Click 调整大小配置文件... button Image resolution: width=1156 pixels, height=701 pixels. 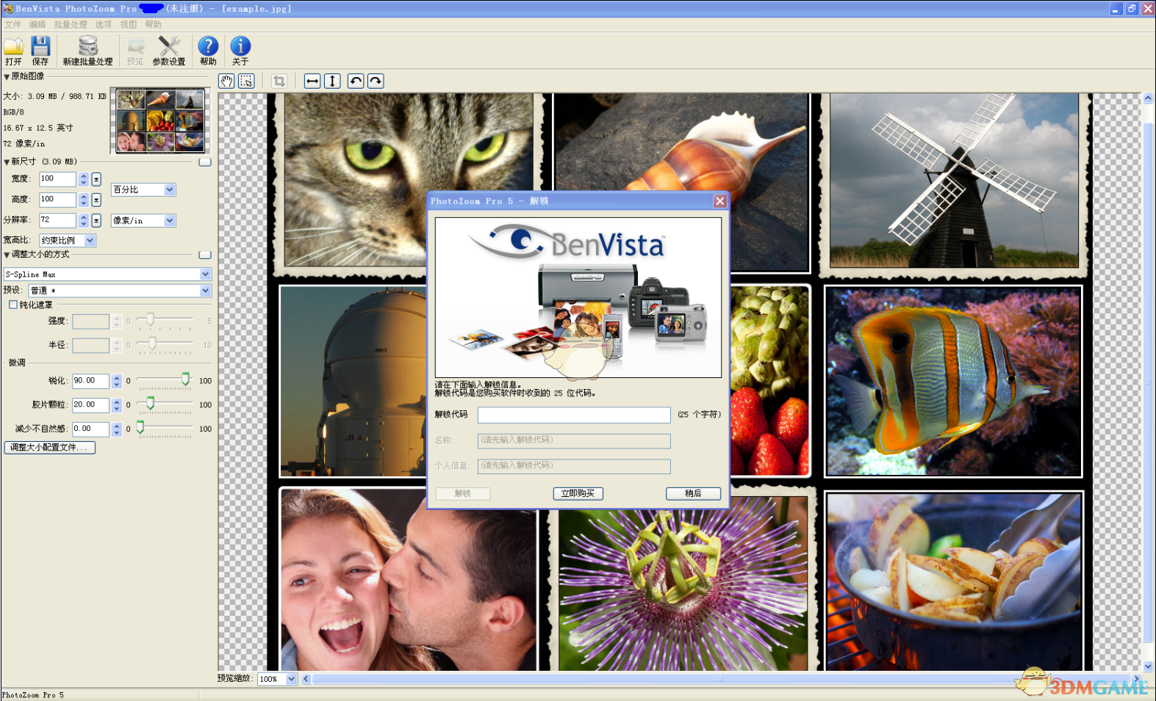49,448
